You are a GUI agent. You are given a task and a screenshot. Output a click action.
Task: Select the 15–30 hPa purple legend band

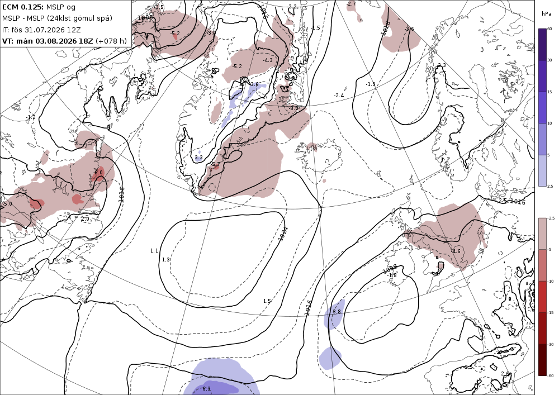(542, 76)
